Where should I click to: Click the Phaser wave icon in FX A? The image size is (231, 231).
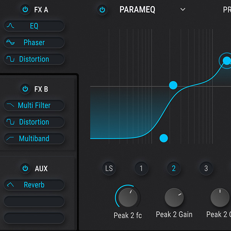pos(11,43)
